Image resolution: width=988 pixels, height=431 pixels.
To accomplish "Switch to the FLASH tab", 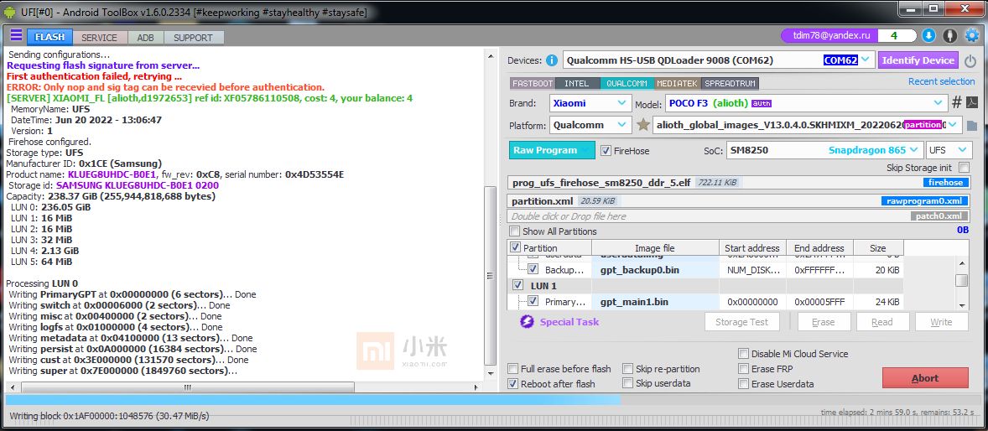I will 49,37.
